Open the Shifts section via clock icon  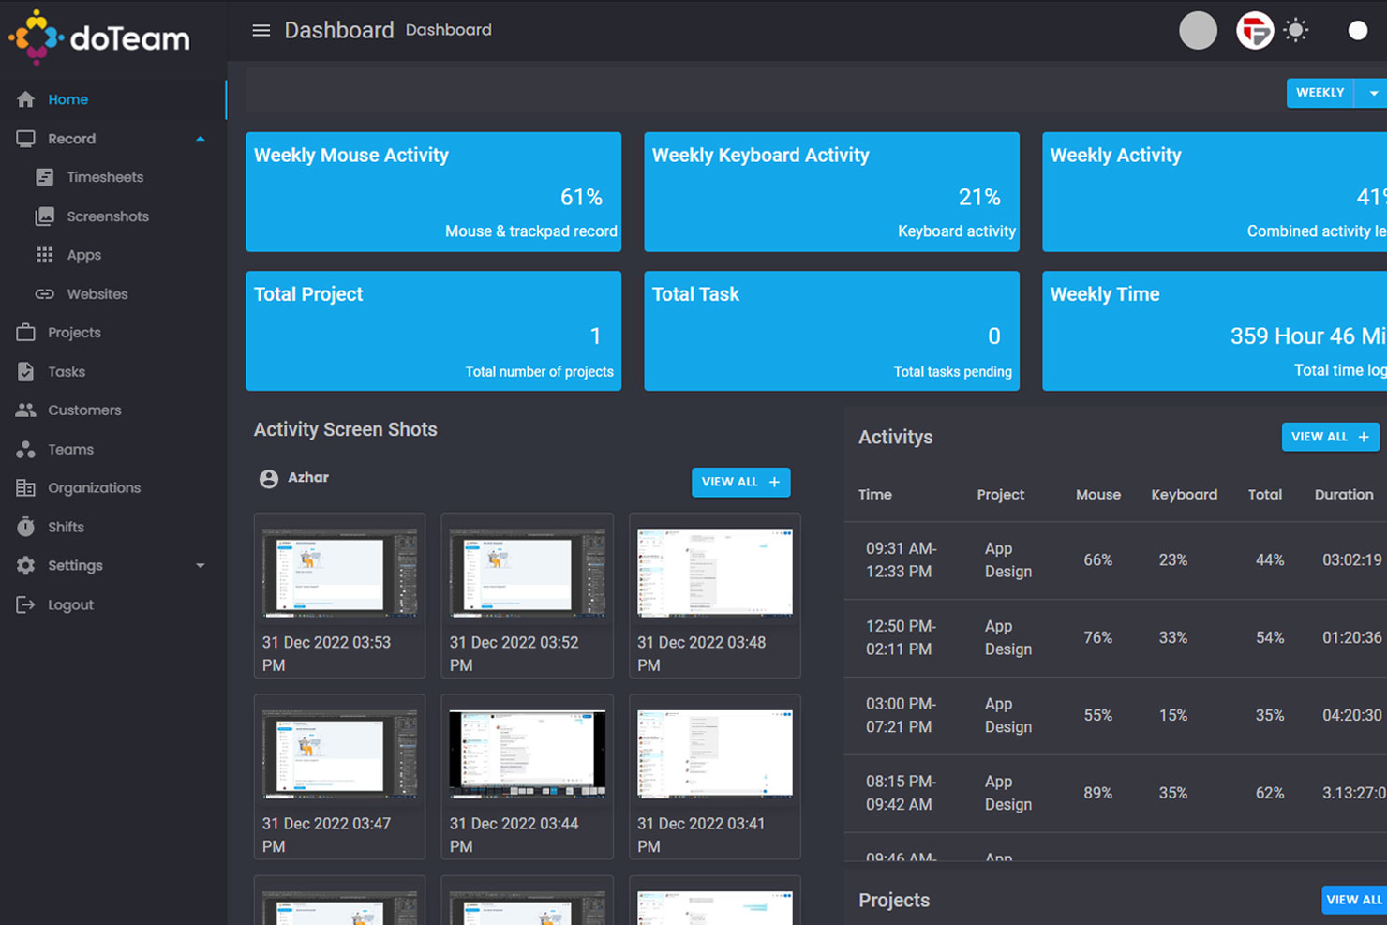[25, 527]
